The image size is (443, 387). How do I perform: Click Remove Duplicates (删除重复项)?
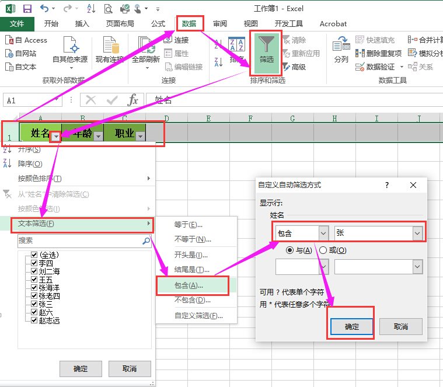coord(378,53)
